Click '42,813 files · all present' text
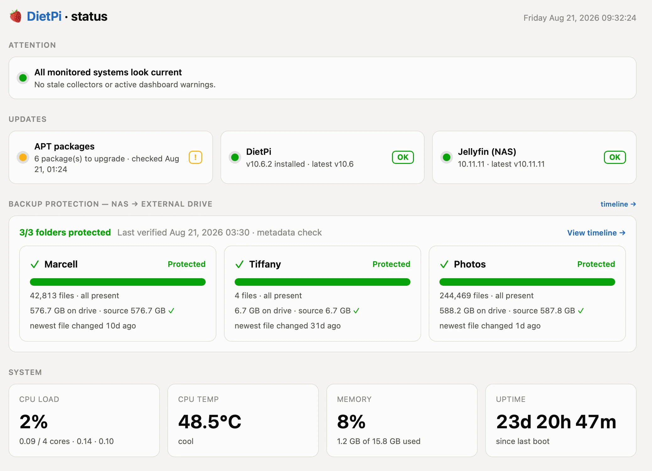The height and width of the screenshot is (471, 652). 74,295
